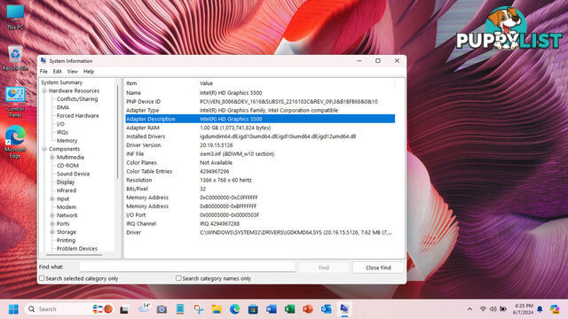Select System Summary in the tree
This screenshot has width=568, height=319.
(62, 82)
